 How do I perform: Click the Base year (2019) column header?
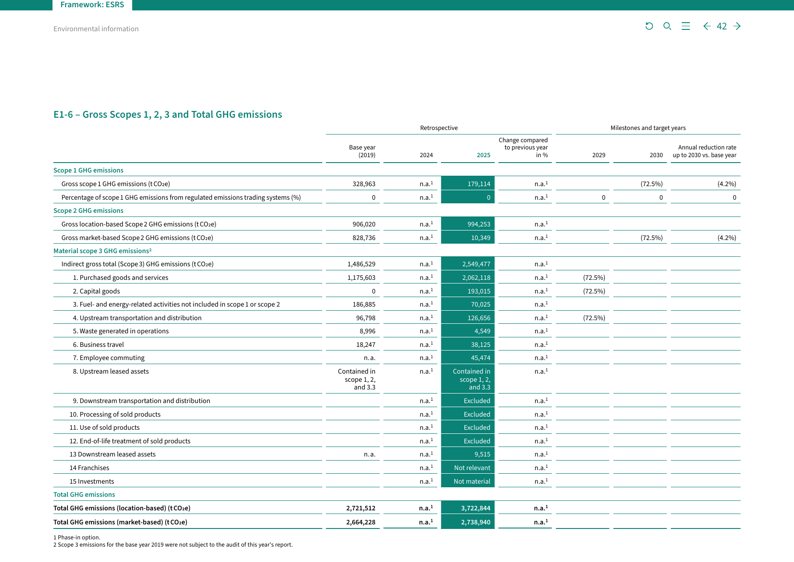pyautogui.click(x=362, y=151)
